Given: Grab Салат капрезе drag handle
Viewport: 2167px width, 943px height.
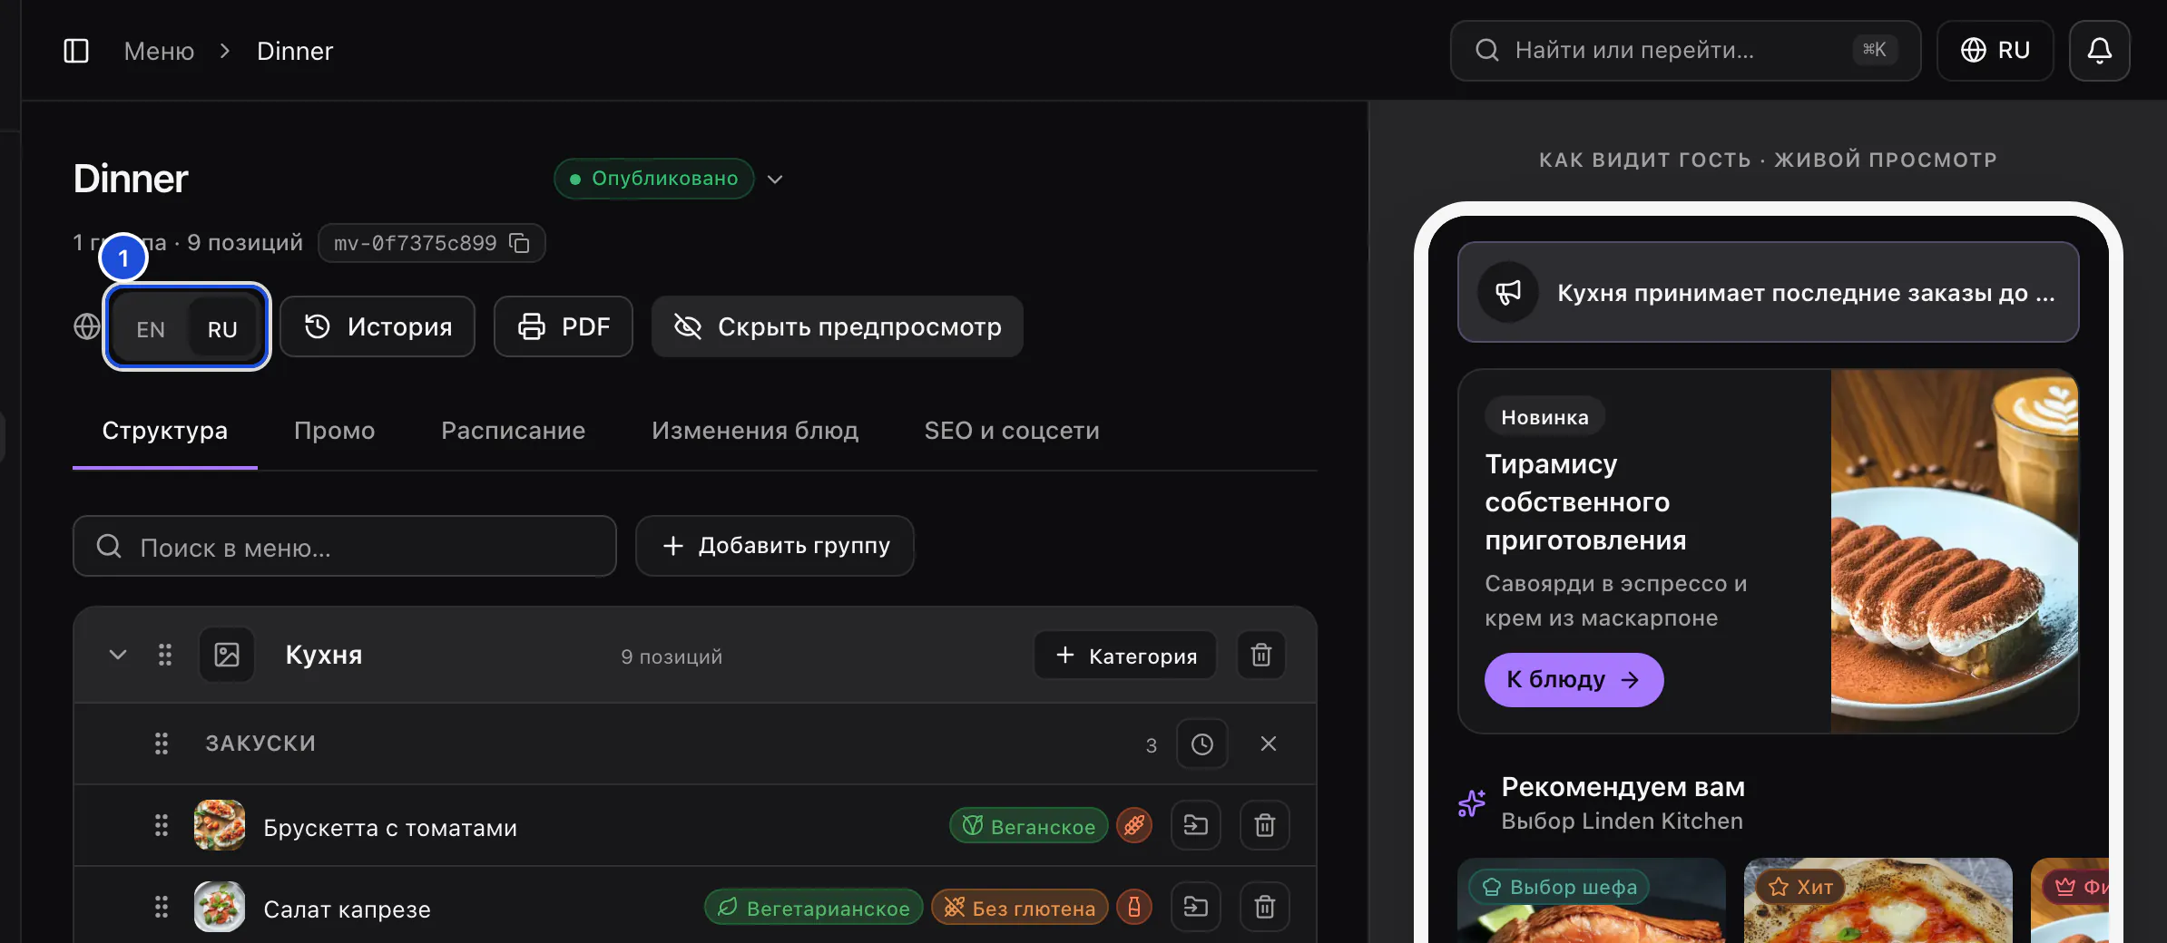Looking at the screenshot, I should pos(162,907).
